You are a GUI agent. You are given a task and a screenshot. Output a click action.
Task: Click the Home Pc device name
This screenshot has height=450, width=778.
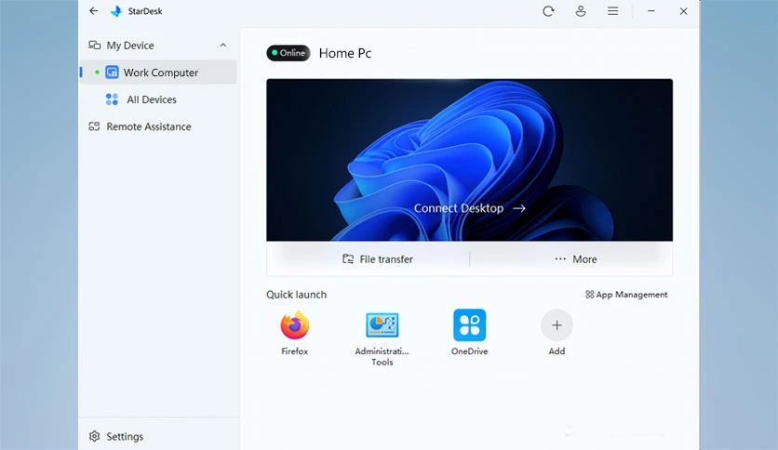[x=345, y=54]
